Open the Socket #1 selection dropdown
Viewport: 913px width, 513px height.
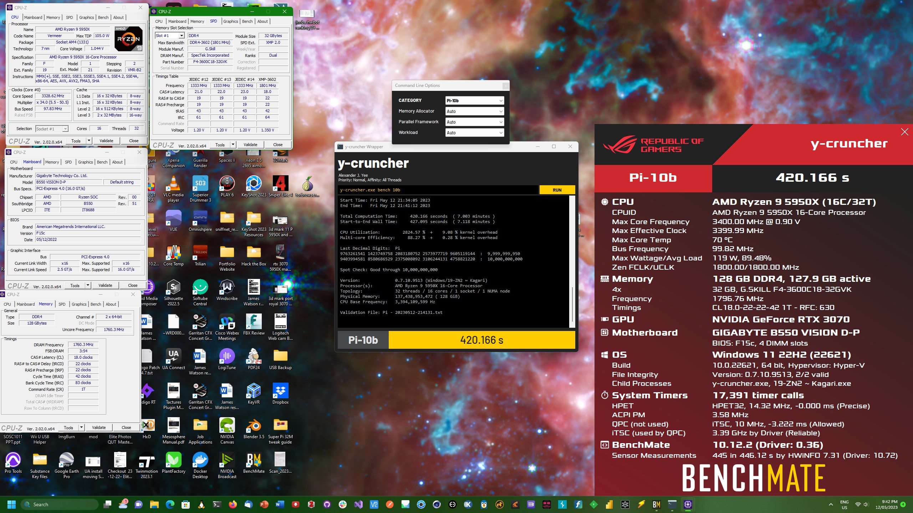pos(52,129)
